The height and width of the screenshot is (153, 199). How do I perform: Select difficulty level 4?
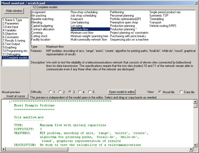(80, 92)
